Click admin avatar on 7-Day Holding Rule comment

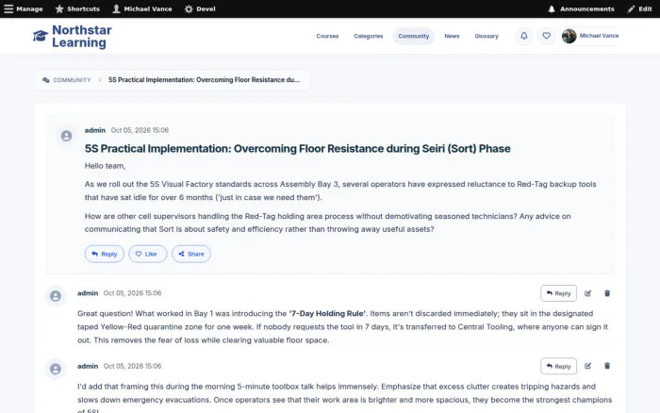(56, 296)
